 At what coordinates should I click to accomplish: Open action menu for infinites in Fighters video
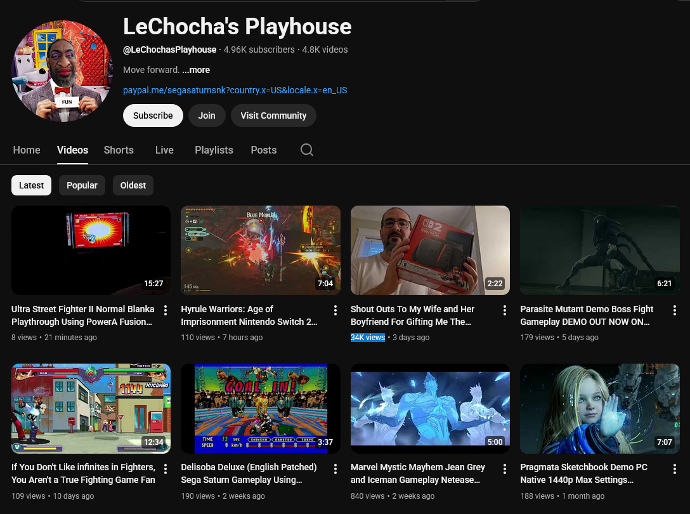coord(166,468)
